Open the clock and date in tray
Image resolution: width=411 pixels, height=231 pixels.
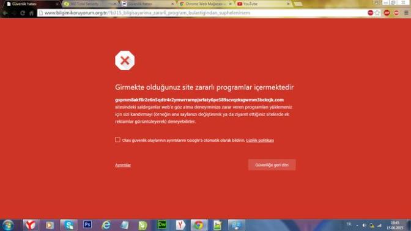(x=394, y=226)
